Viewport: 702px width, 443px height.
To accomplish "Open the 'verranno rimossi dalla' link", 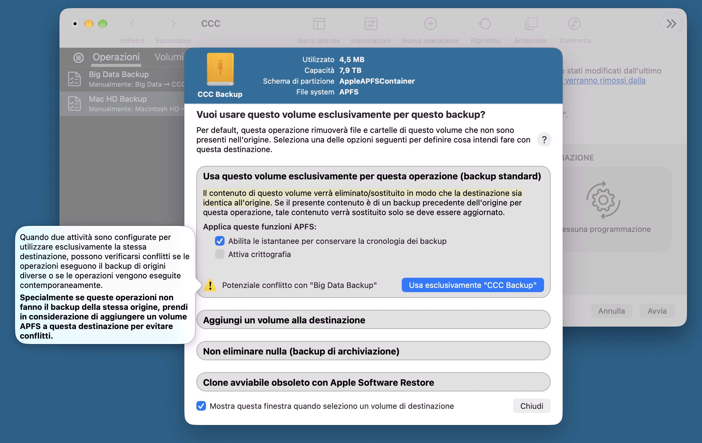I will click(605, 80).
